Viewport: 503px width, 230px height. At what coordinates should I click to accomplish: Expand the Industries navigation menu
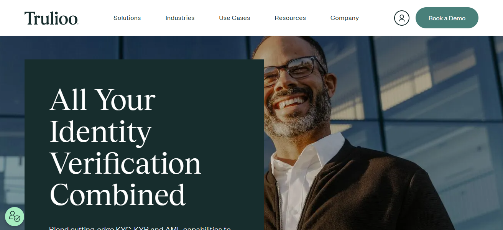pyautogui.click(x=180, y=18)
